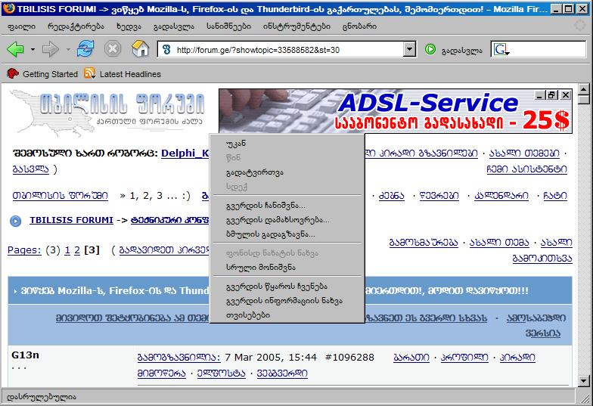
Task: Click the გამოგზავნილია: post date link
Action: point(179,357)
